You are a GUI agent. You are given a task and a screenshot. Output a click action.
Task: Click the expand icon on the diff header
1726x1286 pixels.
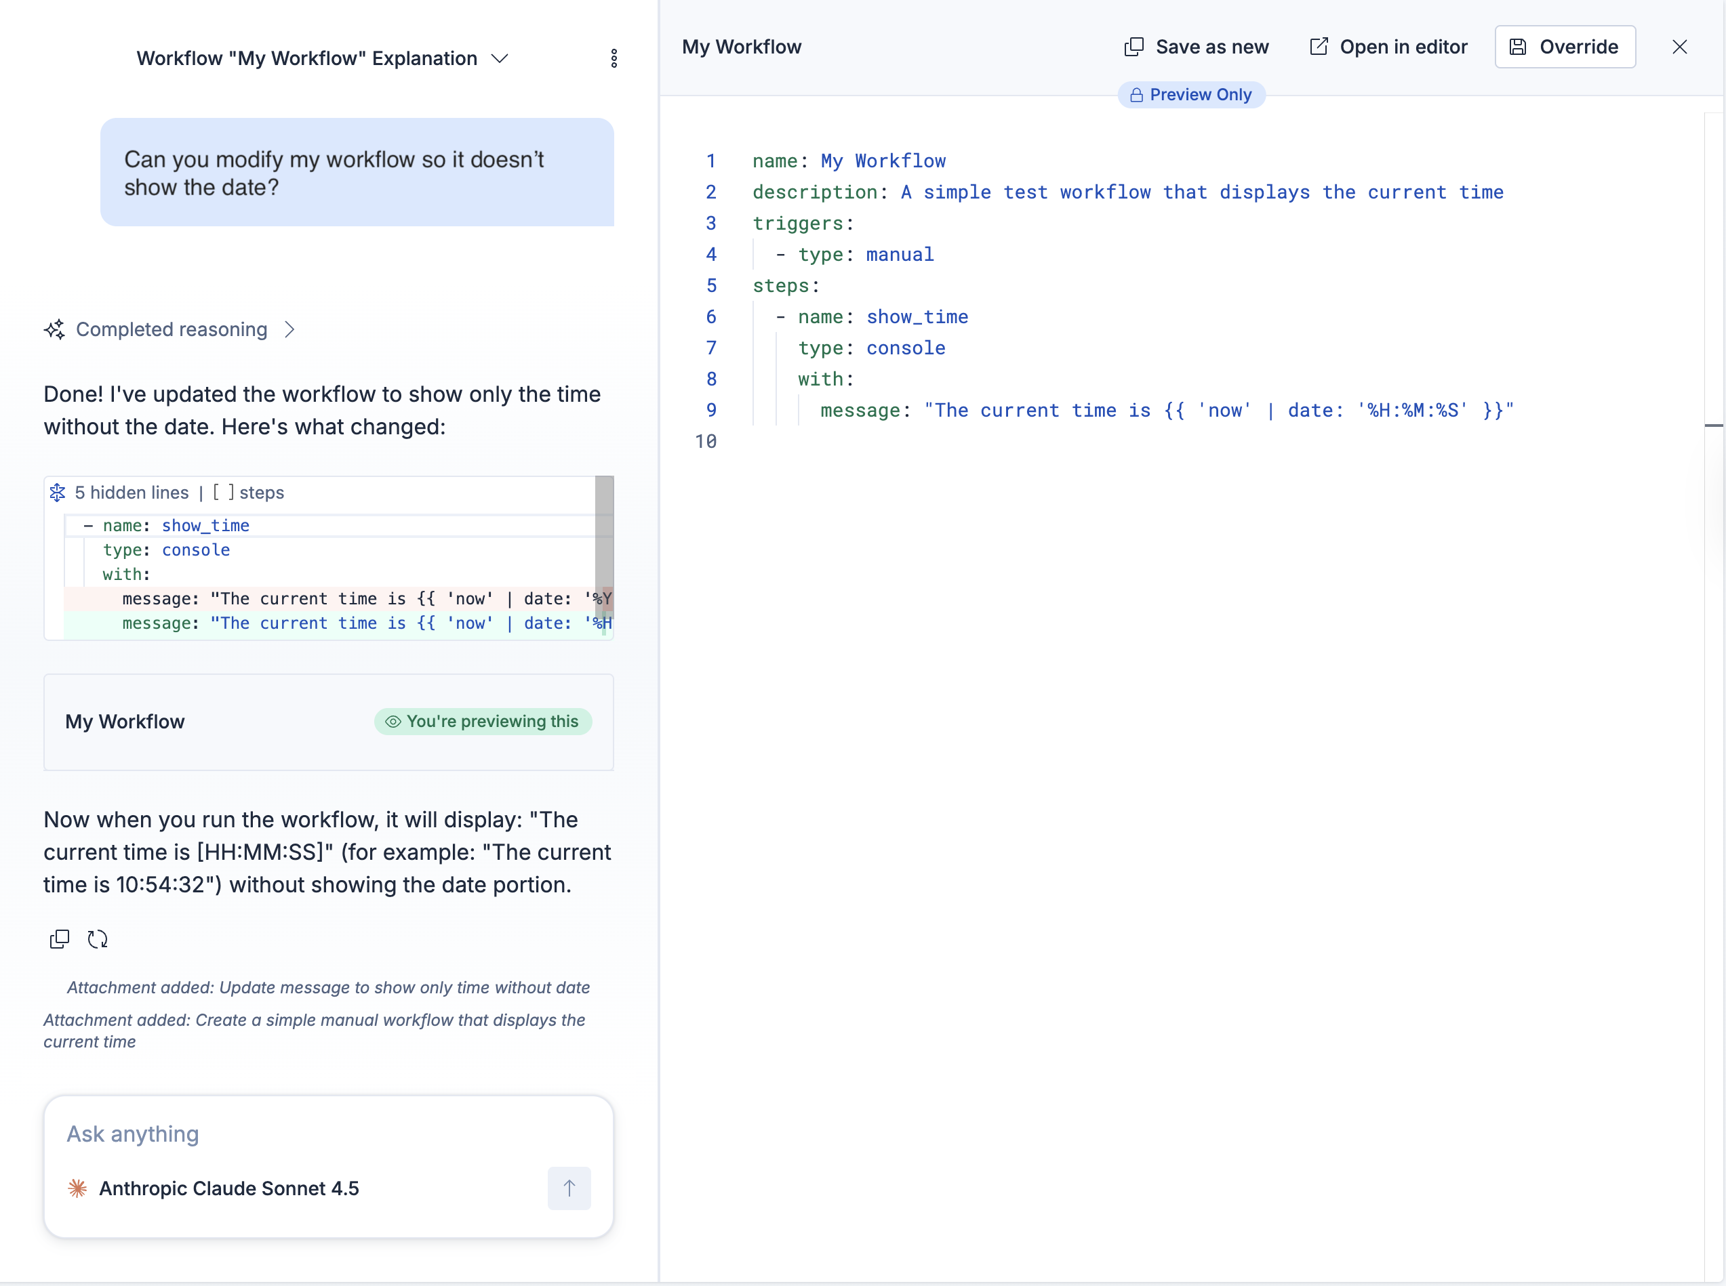[x=56, y=492]
